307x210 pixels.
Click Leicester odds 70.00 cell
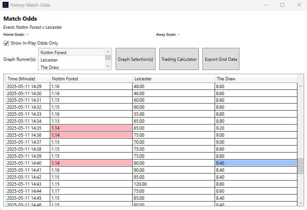174,142
